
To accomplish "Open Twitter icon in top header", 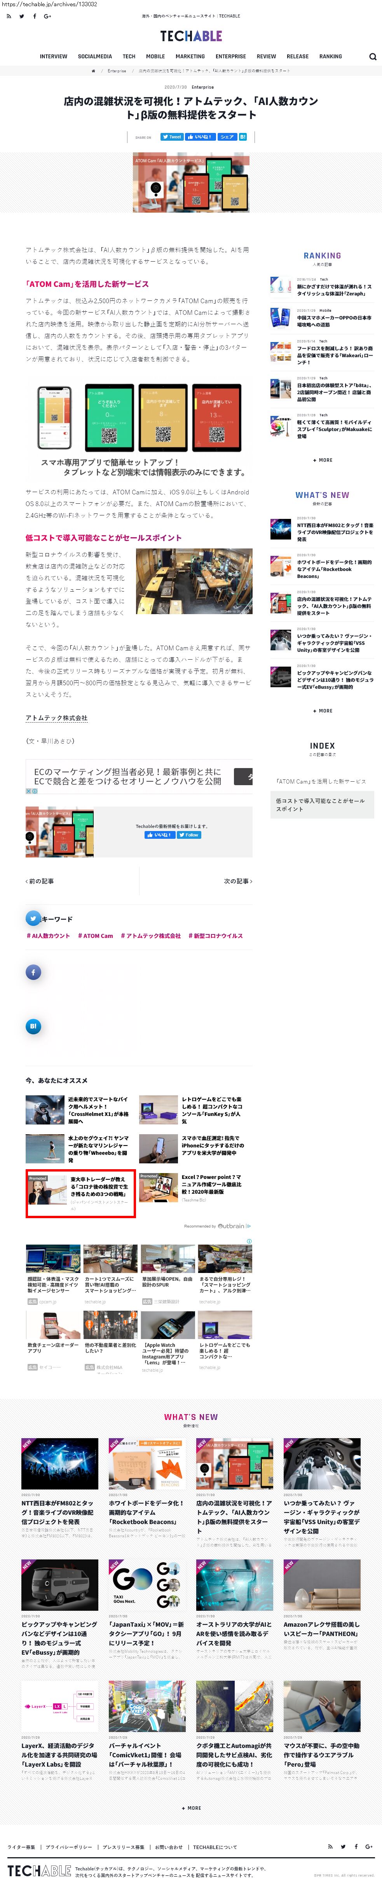I will (21, 16).
